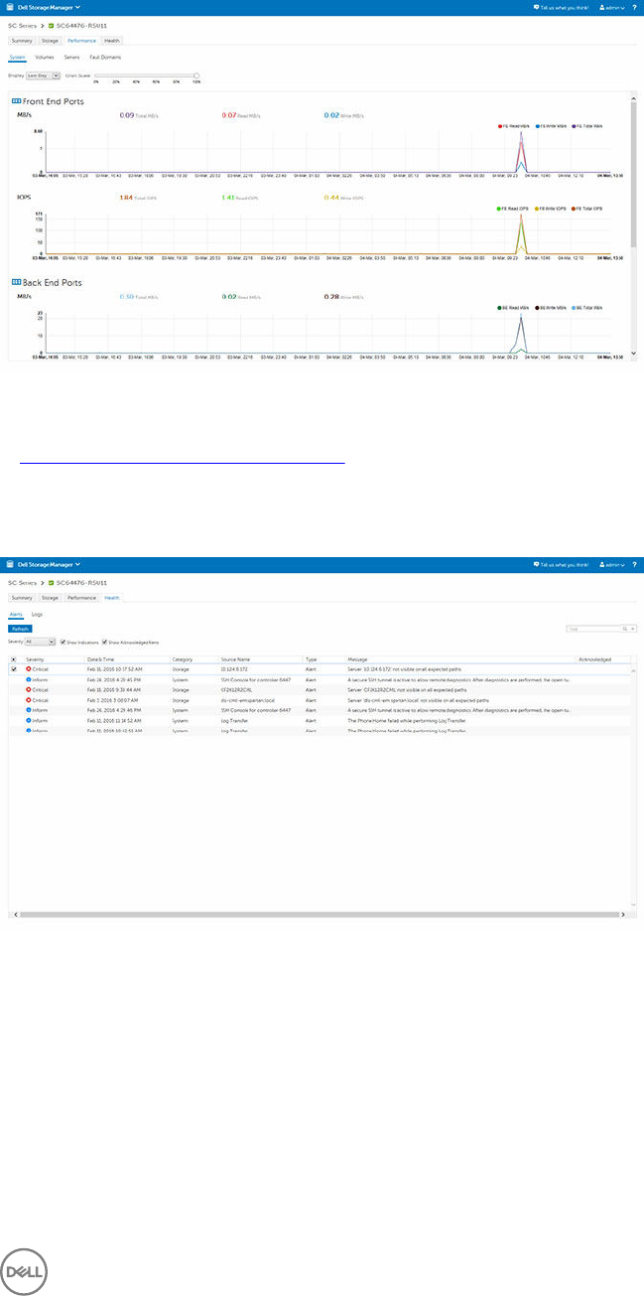This screenshot has width=644, height=1296.
Task: Open Summary tab in Alerts view
Action: click(22, 598)
